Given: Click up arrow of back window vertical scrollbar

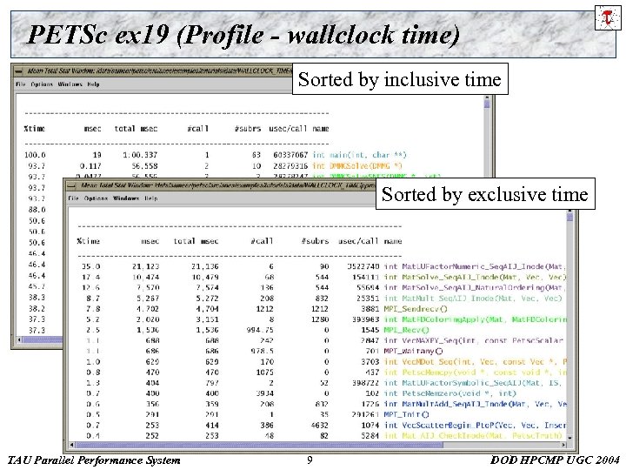Looking at the screenshot, I should pos(487,97).
